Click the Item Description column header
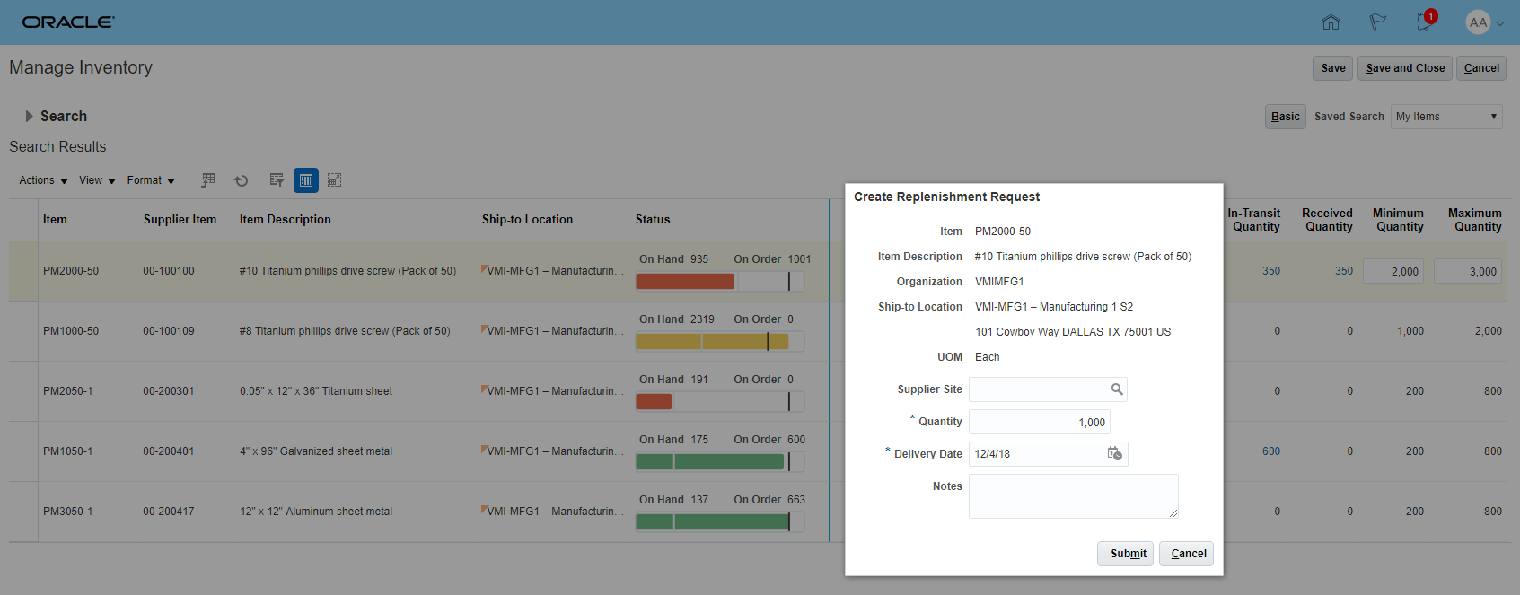 coord(285,220)
